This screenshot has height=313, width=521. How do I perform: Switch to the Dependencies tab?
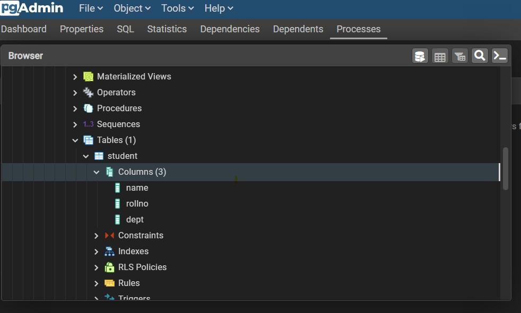point(230,29)
